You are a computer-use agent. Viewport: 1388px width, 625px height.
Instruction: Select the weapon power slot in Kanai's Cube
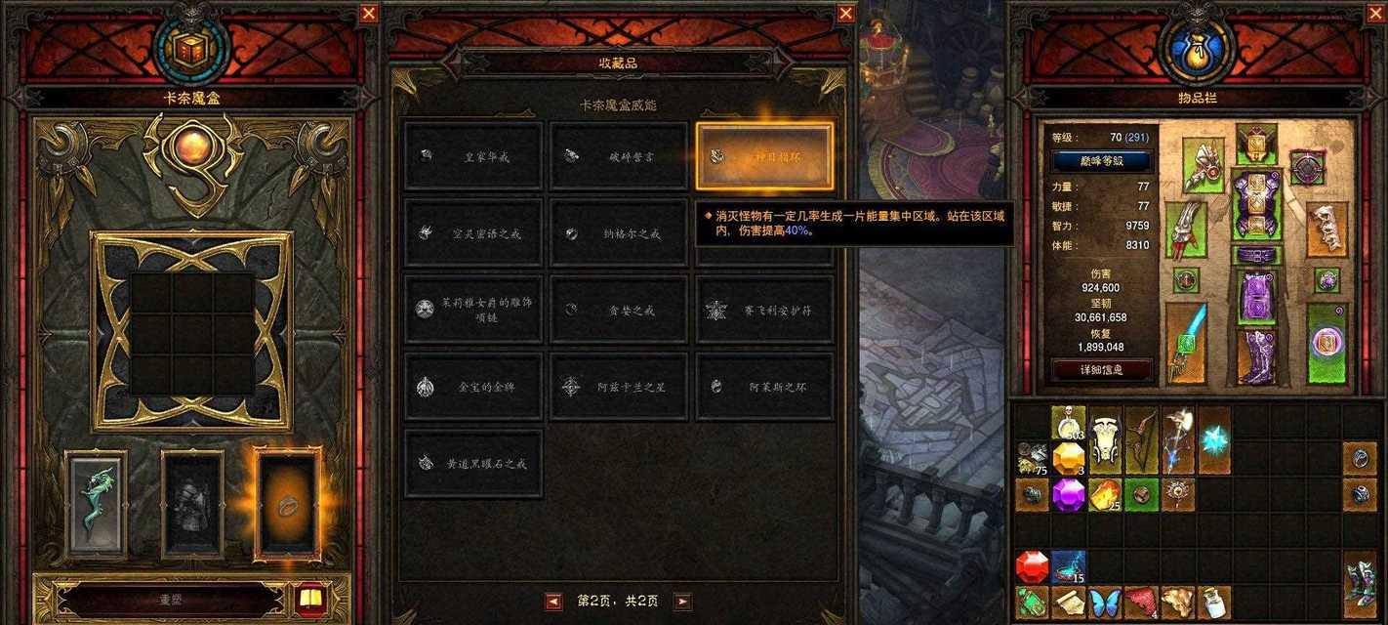[x=96, y=504]
